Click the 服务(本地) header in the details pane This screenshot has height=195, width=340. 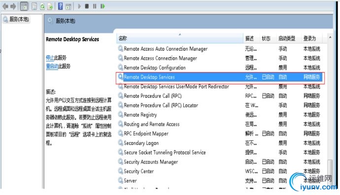66,21
